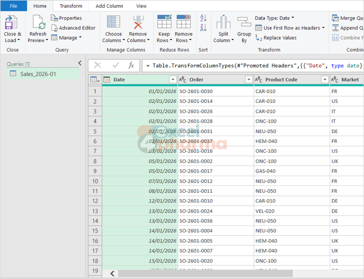This screenshot has width=364, height=279.
Task: Click the Group By icon
Action: pos(244,22)
